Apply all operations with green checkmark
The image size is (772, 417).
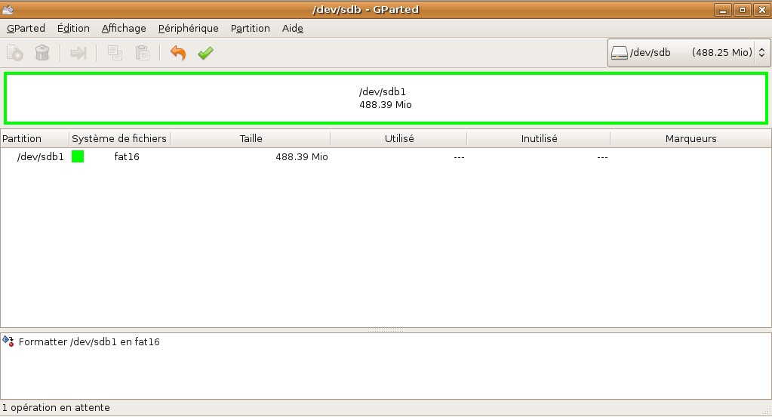205,53
